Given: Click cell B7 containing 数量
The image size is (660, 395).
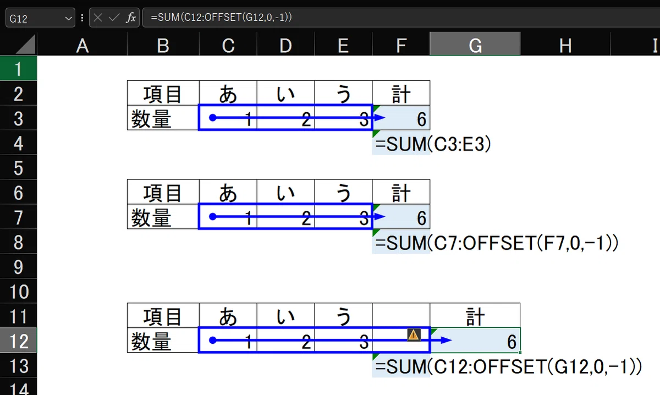Looking at the screenshot, I should tap(163, 217).
